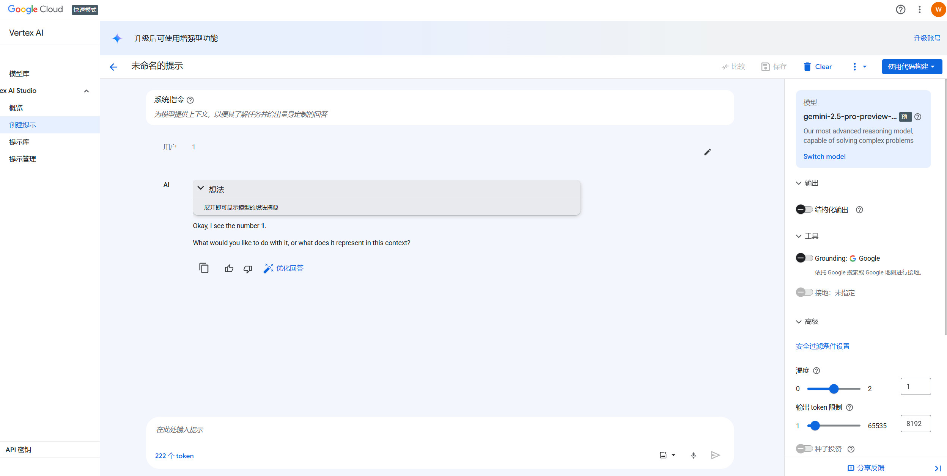The width and height of the screenshot is (947, 476).
Task: Click the microphone icon in prompt box
Action: [693, 455]
